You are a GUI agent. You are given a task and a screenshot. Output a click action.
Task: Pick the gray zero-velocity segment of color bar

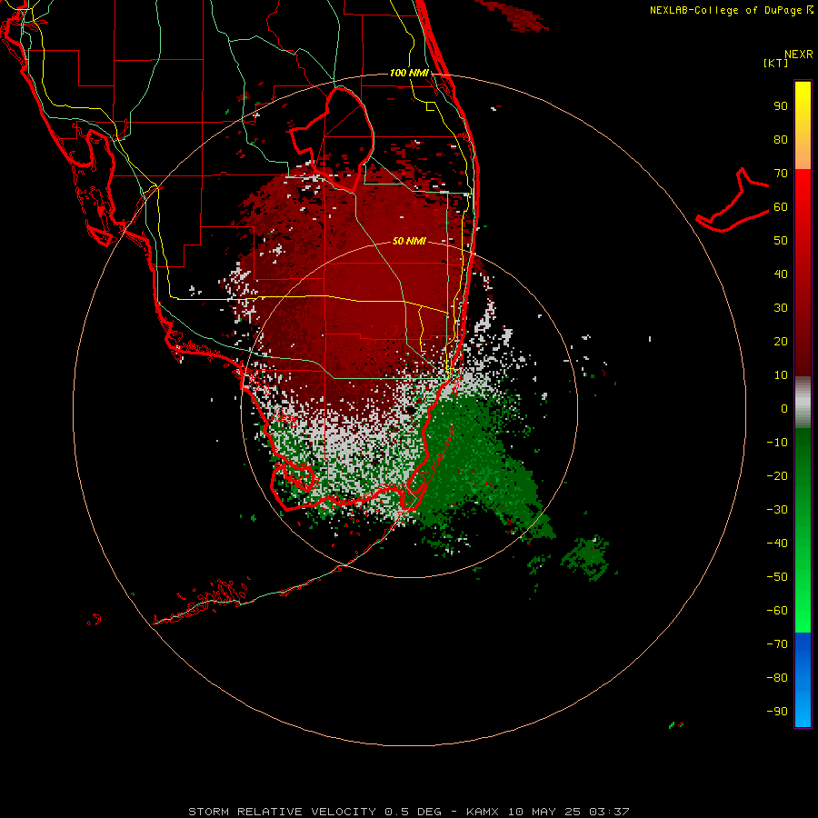tap(803, 403)
